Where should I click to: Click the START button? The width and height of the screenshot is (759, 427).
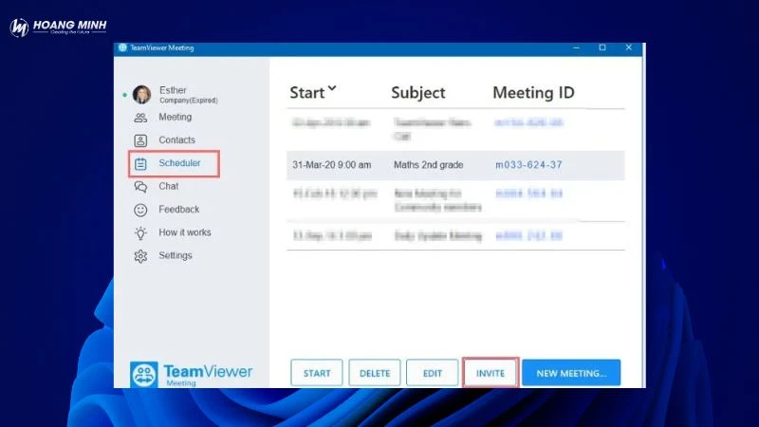click(x=317, y=373)
